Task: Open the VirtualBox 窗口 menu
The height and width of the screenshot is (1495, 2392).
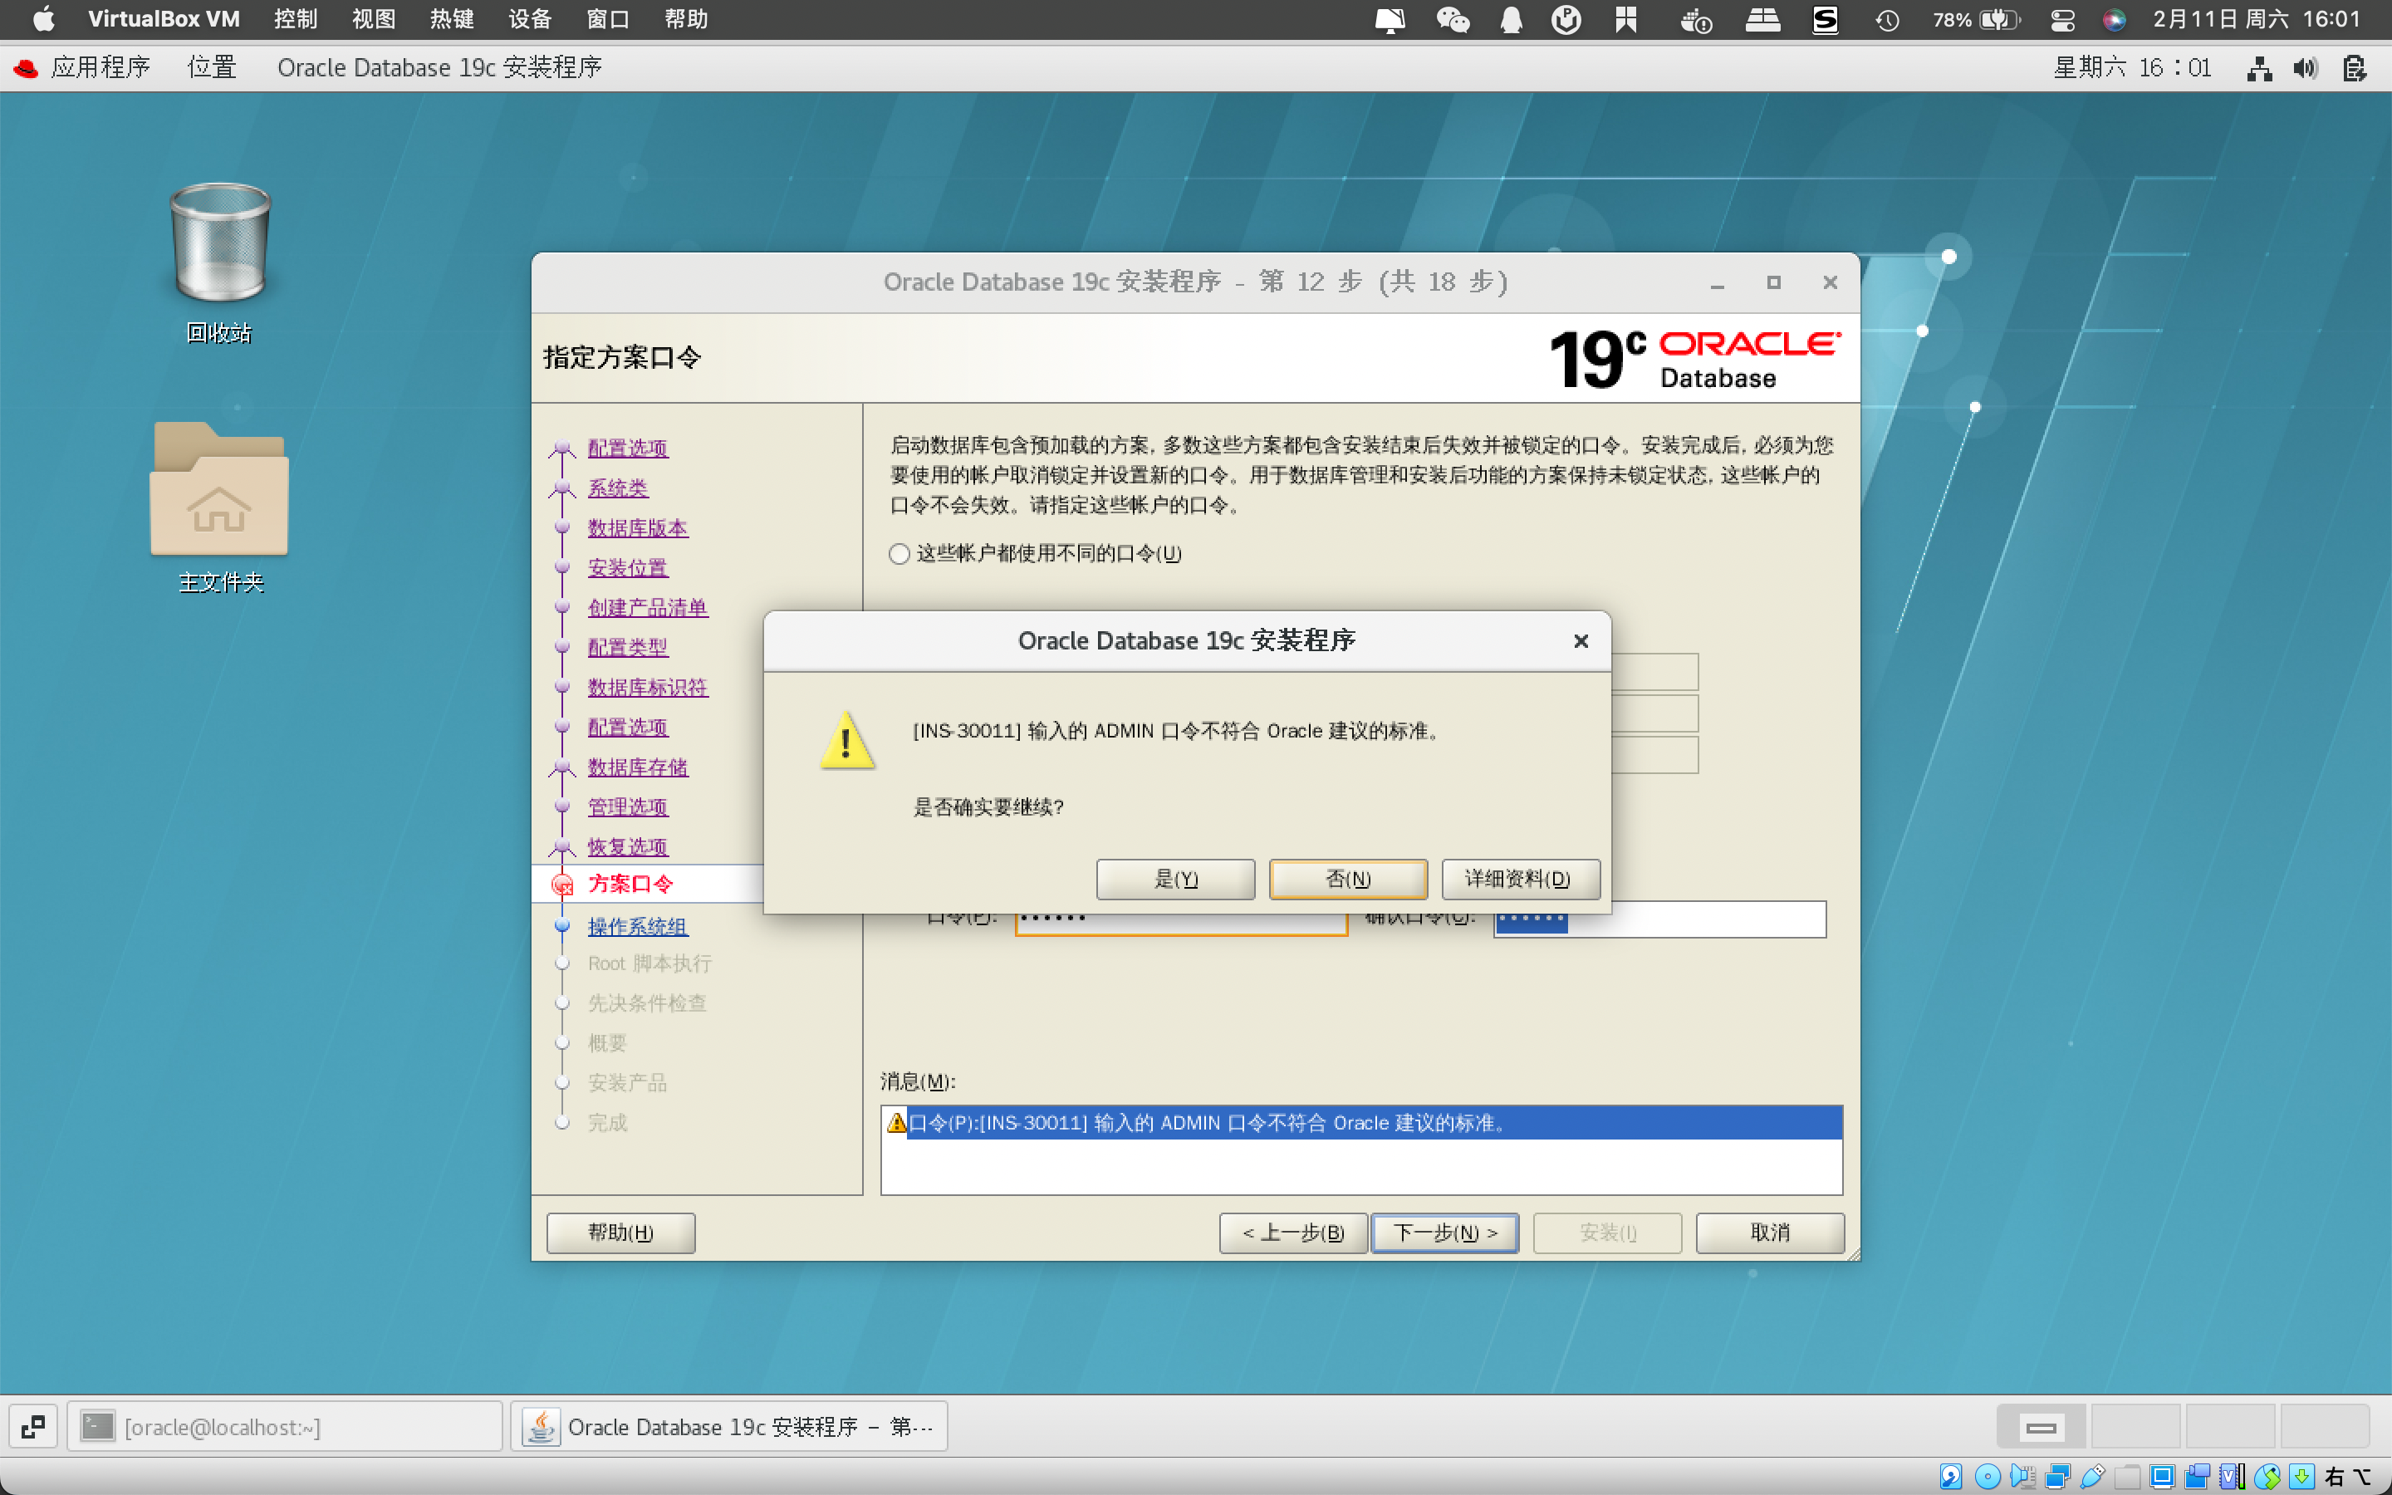Action: [608, 19]
